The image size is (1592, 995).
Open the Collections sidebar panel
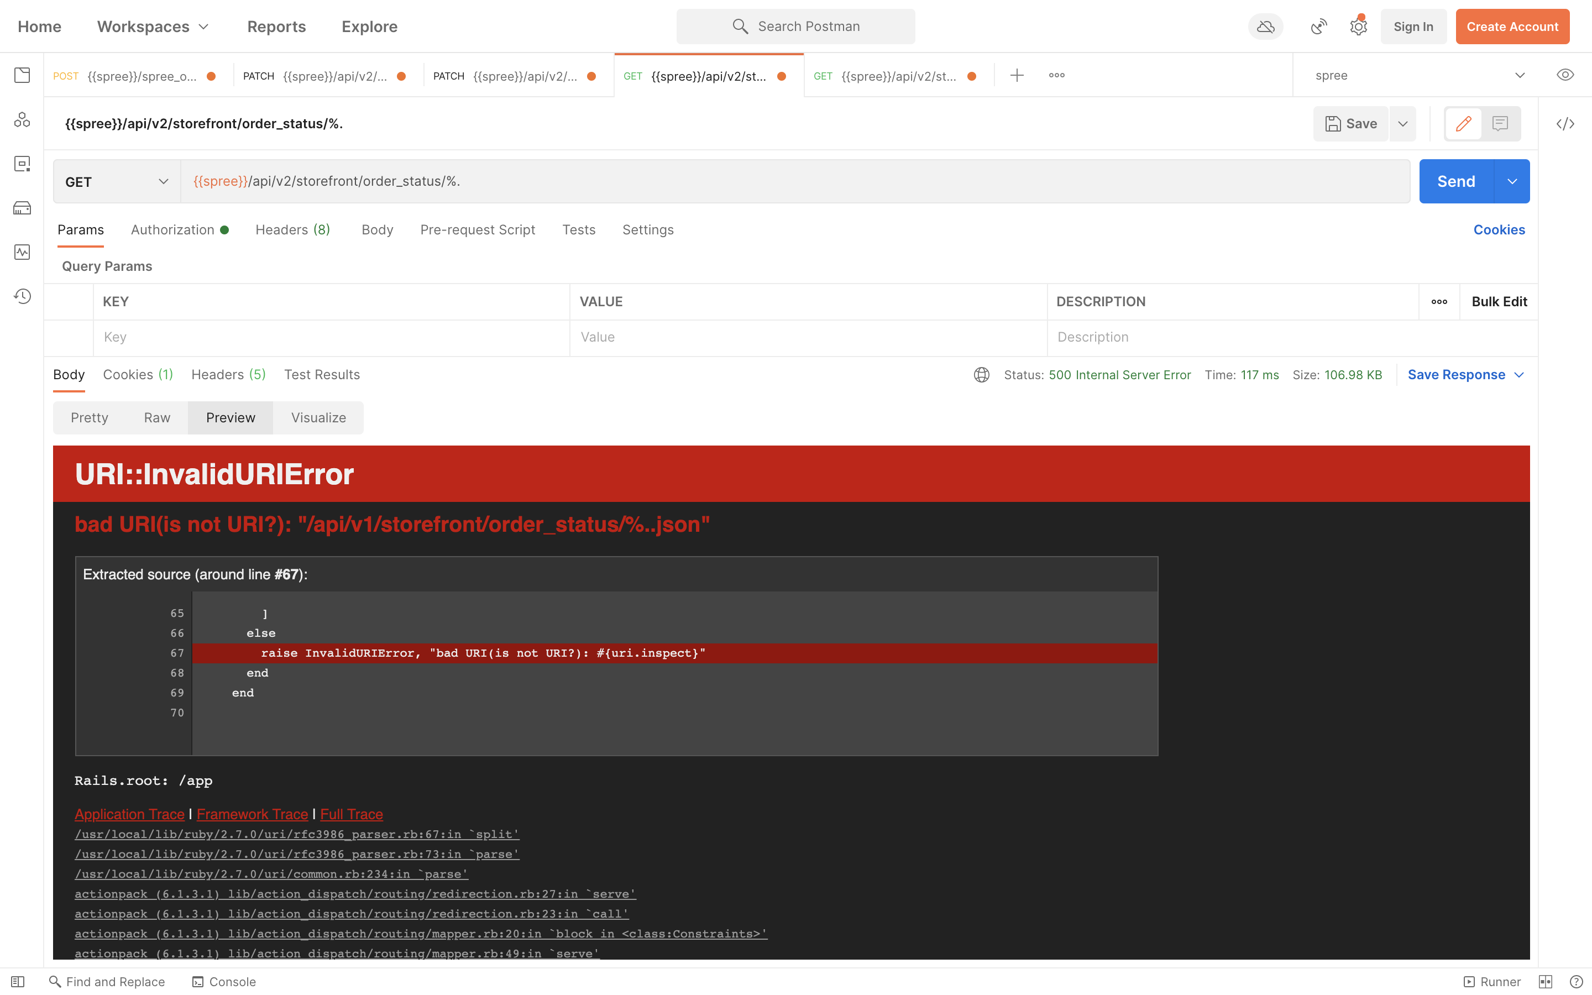pyautogui.click(x=22, y=75)
